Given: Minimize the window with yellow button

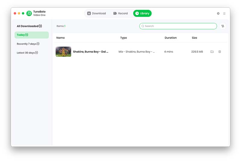Looking at the screenshot, I should (x=19, y=13).
